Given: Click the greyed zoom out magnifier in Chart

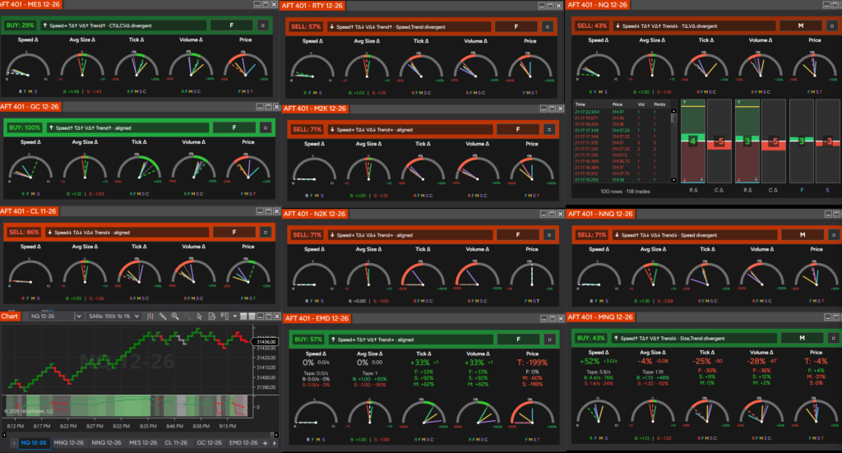Looking at the screenshot, I should 187,317.
